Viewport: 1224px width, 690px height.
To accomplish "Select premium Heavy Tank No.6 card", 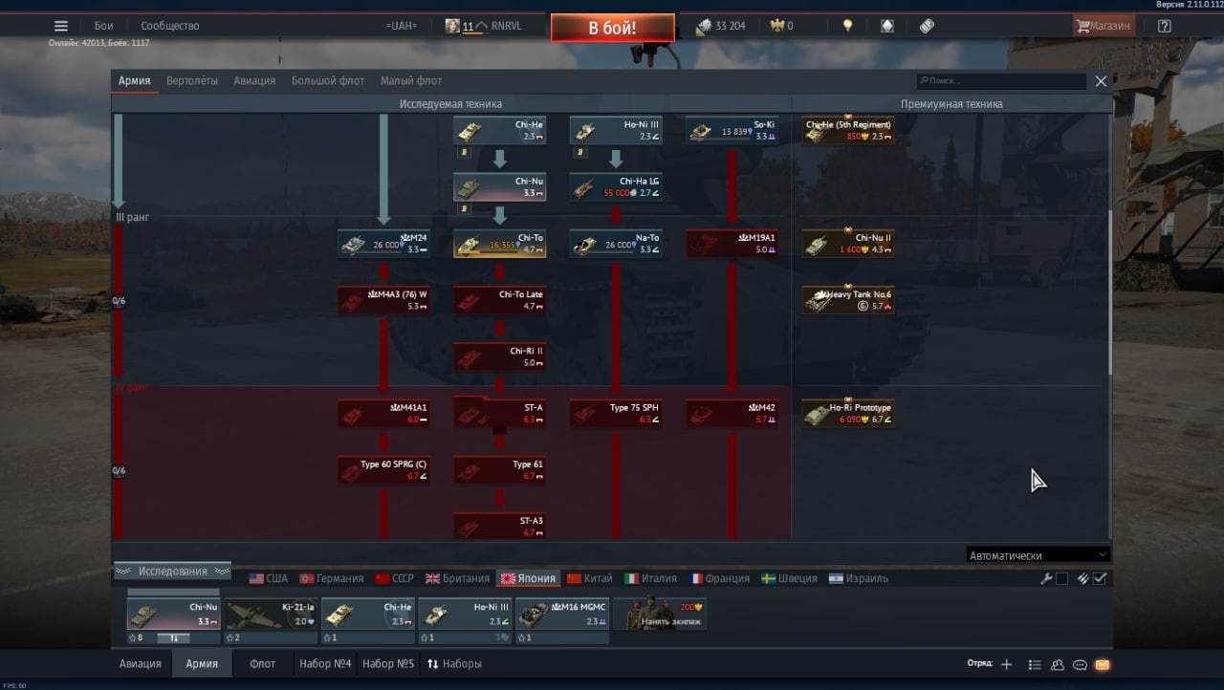I will coord(848,300).
